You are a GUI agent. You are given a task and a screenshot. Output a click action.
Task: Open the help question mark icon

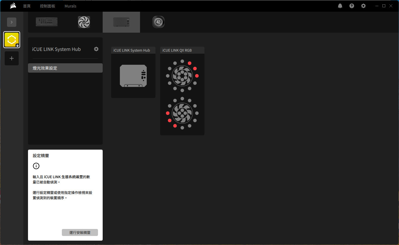pyautogui.click(x=352, y=6)
